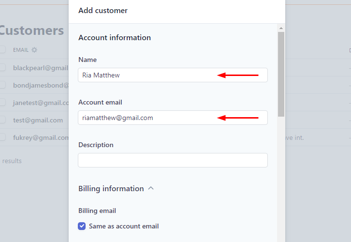Click the modal's vertical scrollbar thumb

pyautogui.click(x=281, y=73)
